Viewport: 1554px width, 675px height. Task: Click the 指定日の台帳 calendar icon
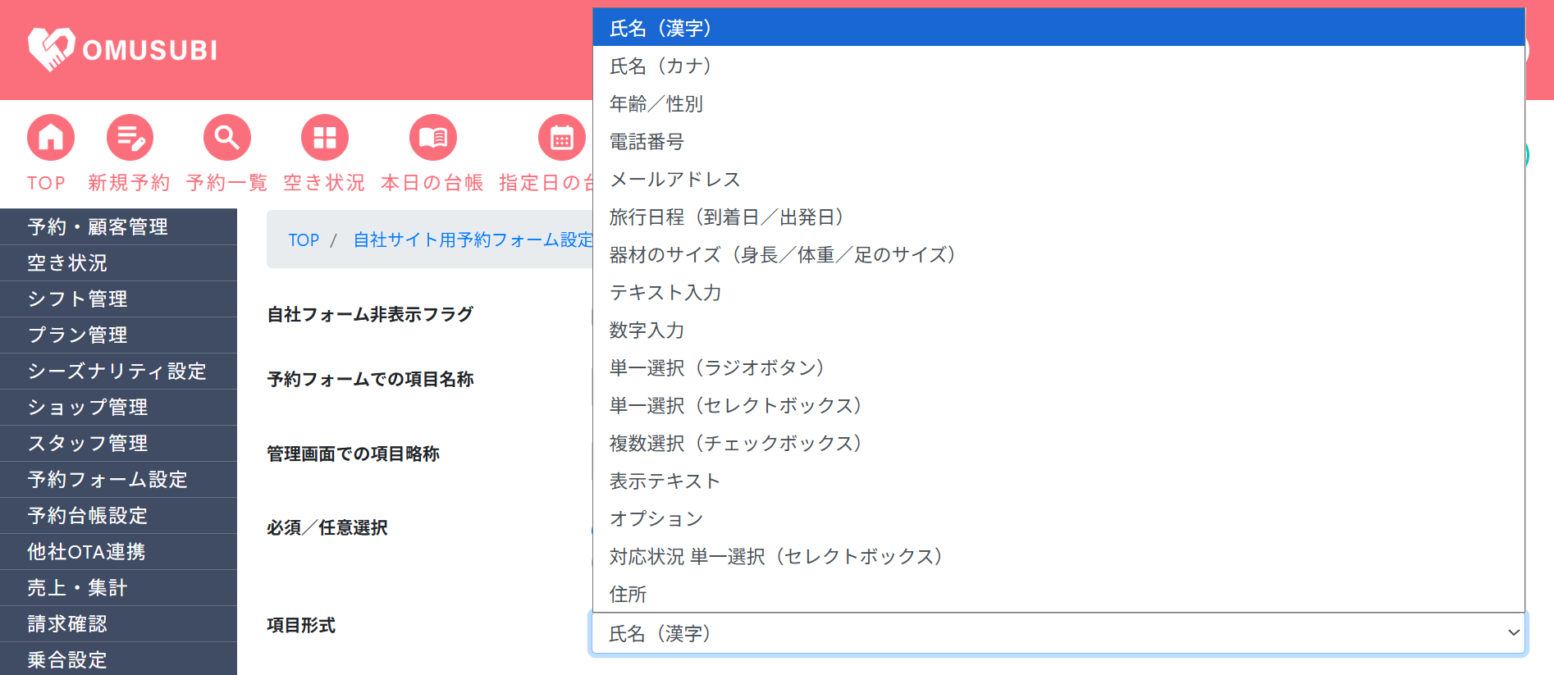(561, 138)
